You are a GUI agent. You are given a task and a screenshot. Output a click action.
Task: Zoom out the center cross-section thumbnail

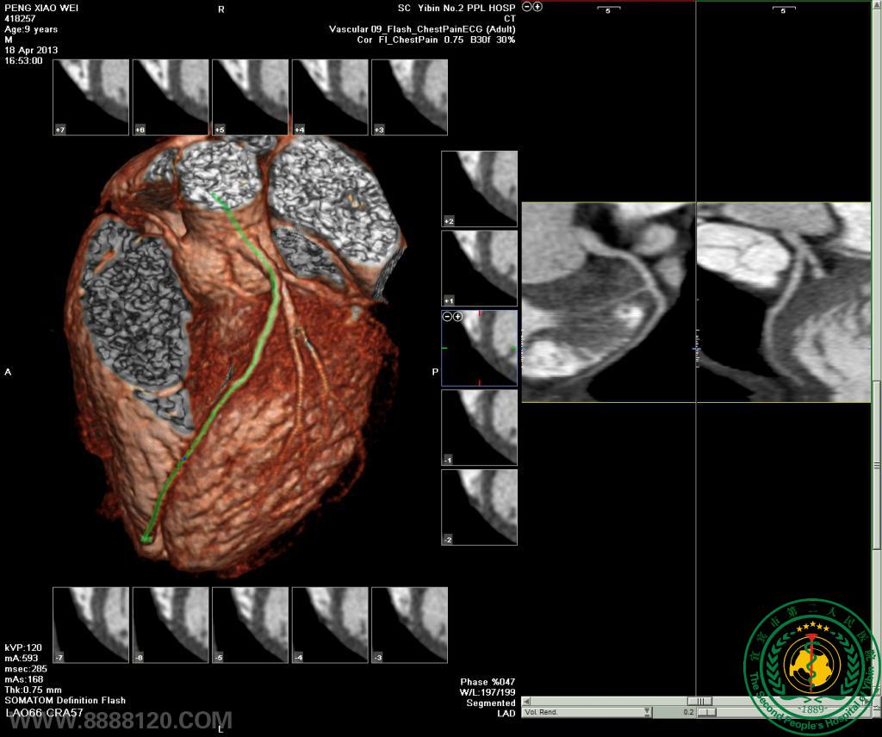[447, 316]
